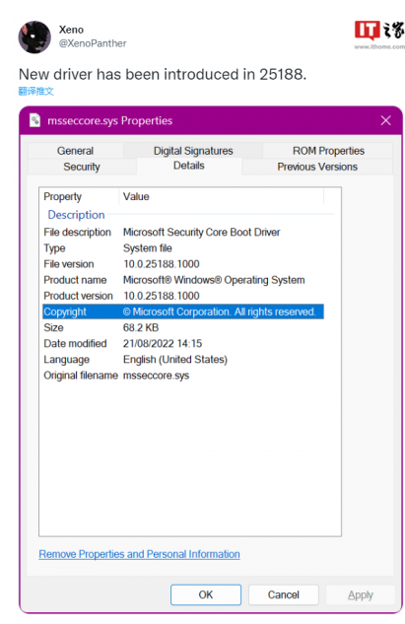Select the Size row showing 68.2 KB

pos(183,327)
